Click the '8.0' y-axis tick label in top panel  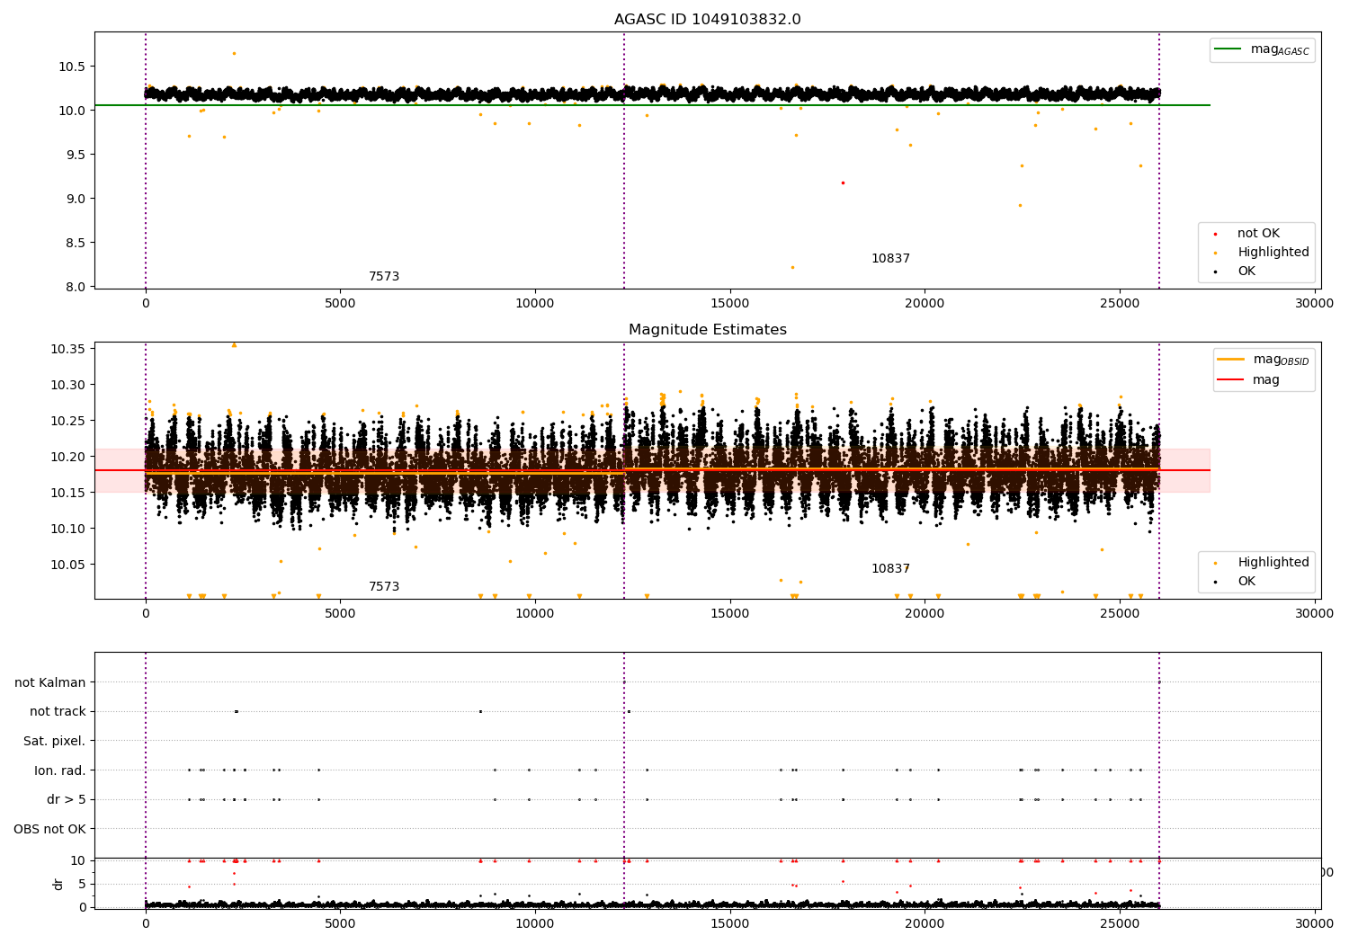(x=76, y=287)
